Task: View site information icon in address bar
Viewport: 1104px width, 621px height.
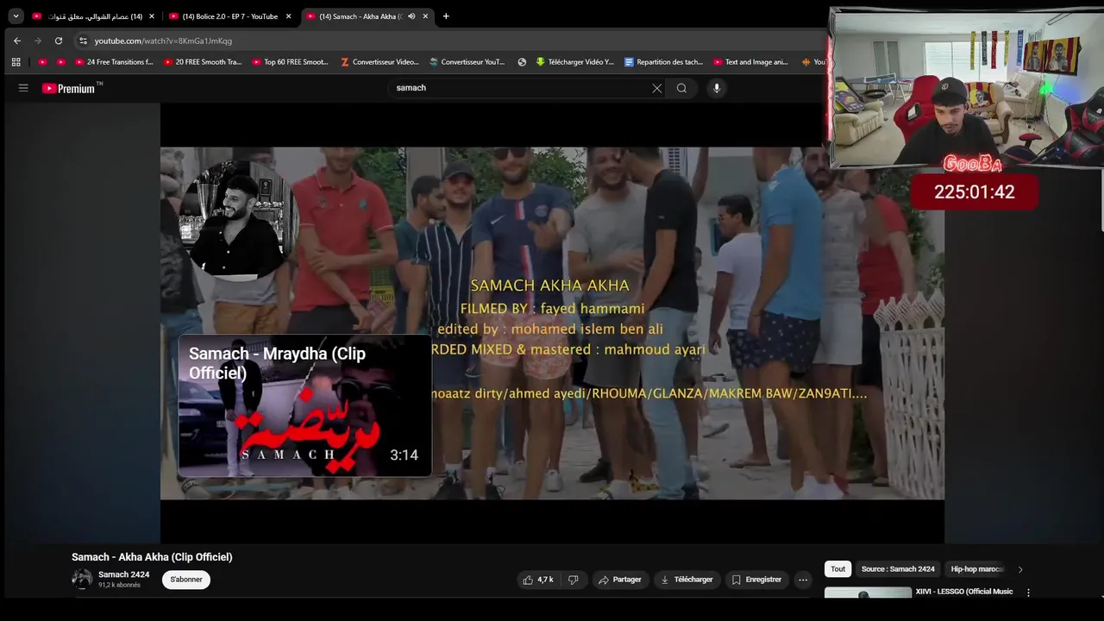Action: (83, 41)
